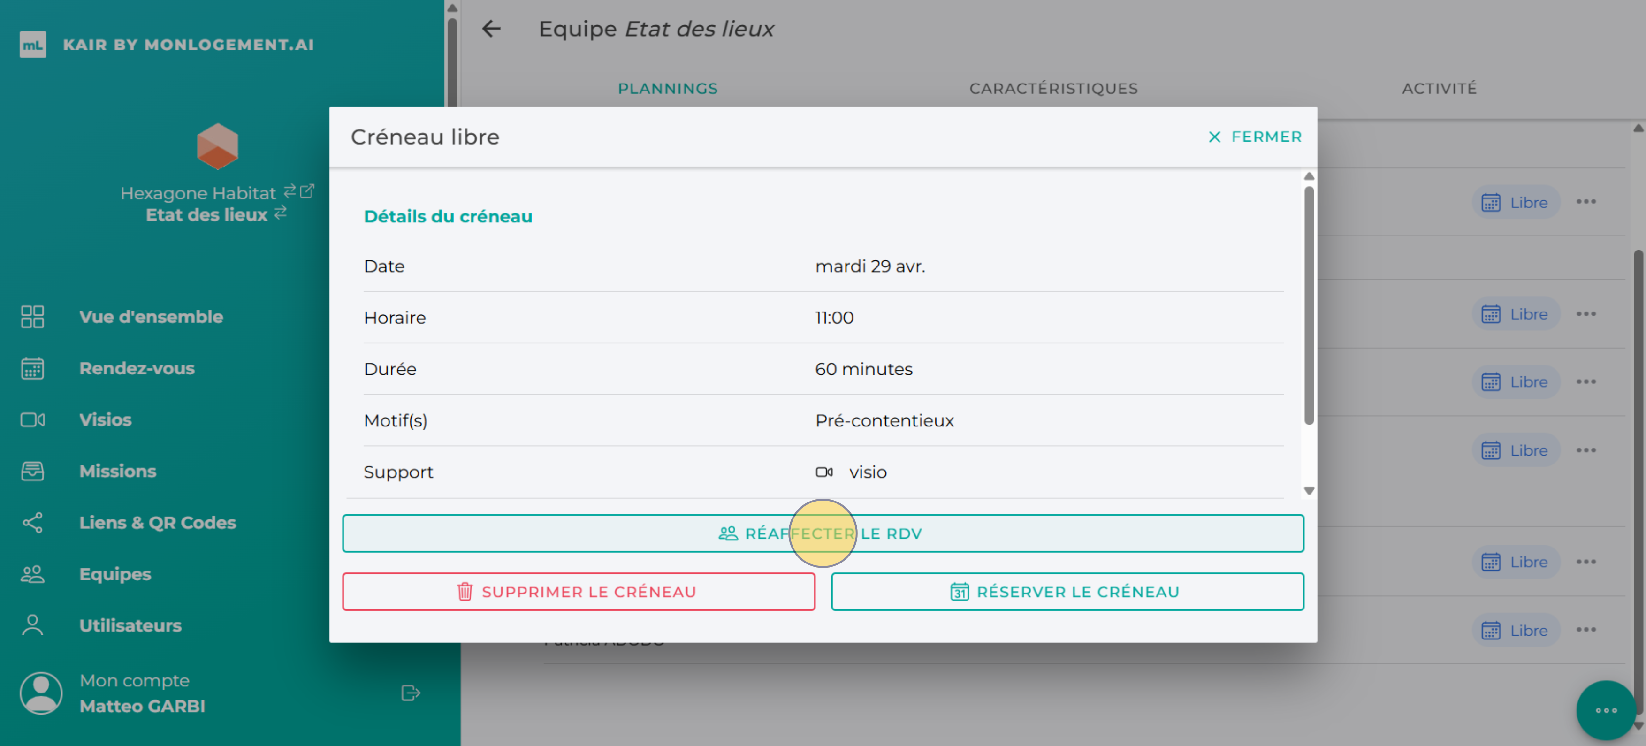Click the dialog's scroll down arrow

1309,490
